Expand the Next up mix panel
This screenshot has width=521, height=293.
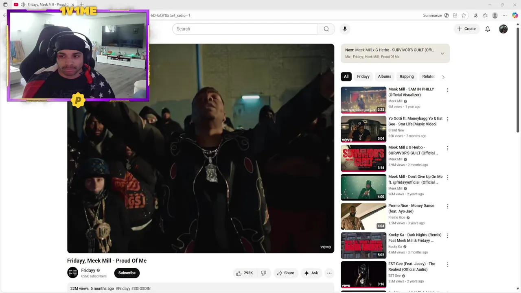442,53
